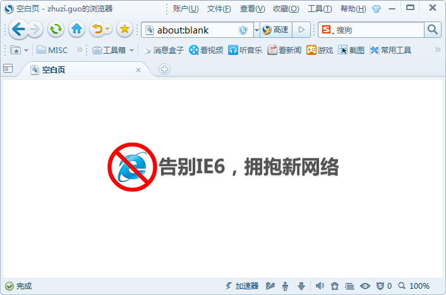
Task: Click the magnifier search button
Action: pos(432,30)
